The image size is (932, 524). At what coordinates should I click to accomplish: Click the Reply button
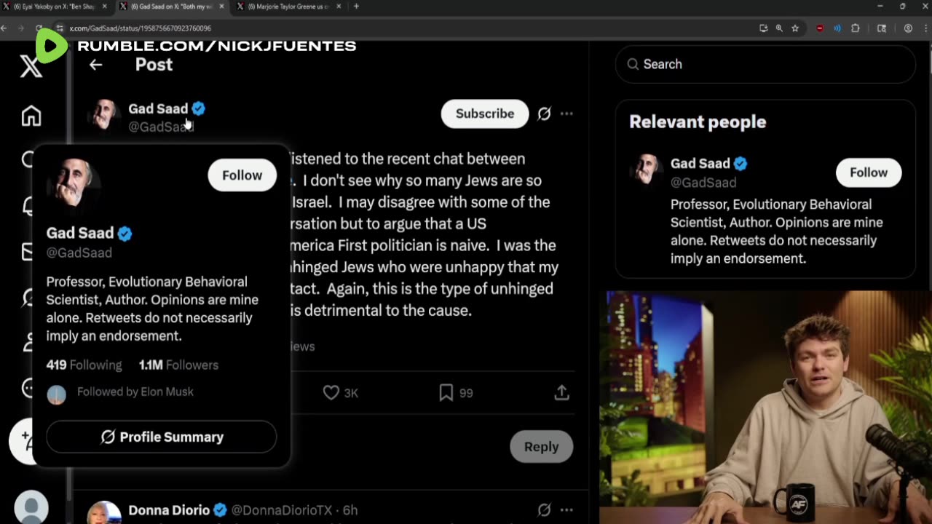tap(542, 447)
